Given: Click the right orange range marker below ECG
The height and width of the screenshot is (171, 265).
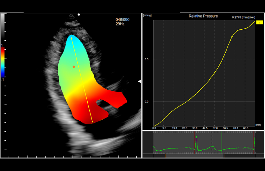Looking at the screenshot, I should (224, 156).
